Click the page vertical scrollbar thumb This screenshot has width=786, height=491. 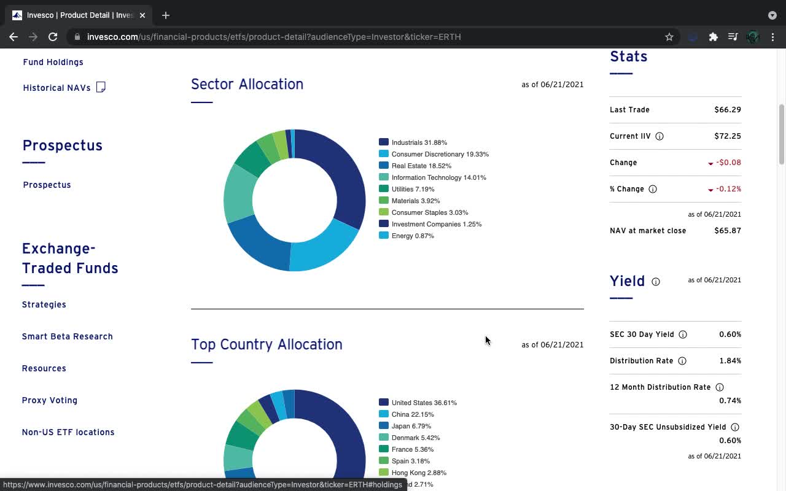click(x=782, y=134)
